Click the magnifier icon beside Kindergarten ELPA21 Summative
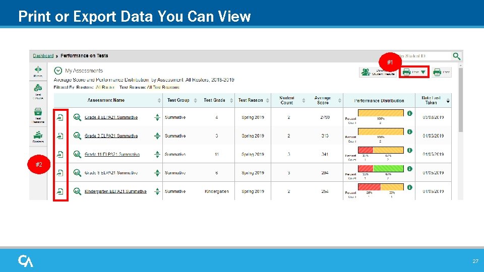 77,191
